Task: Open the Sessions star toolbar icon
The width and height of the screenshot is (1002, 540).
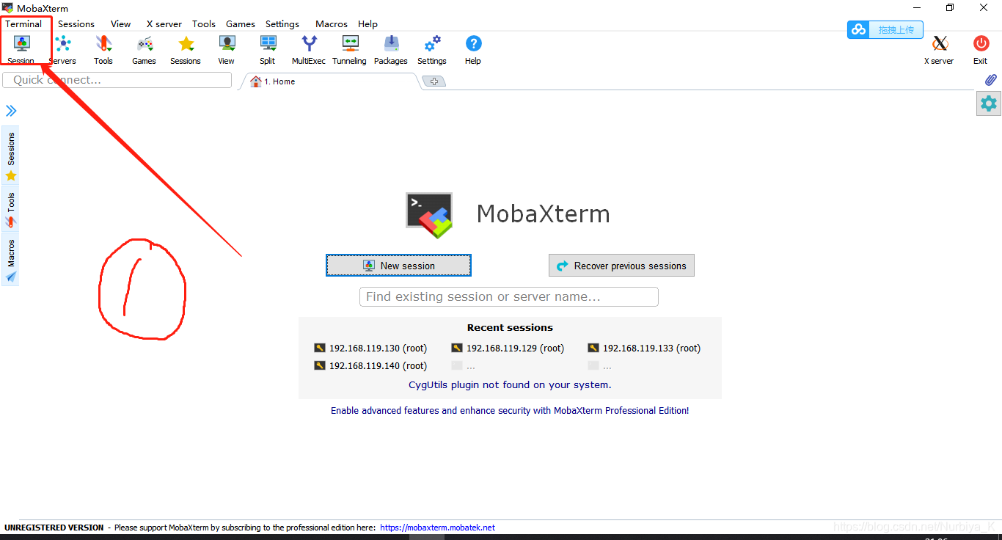Action: tap(186, 49)
